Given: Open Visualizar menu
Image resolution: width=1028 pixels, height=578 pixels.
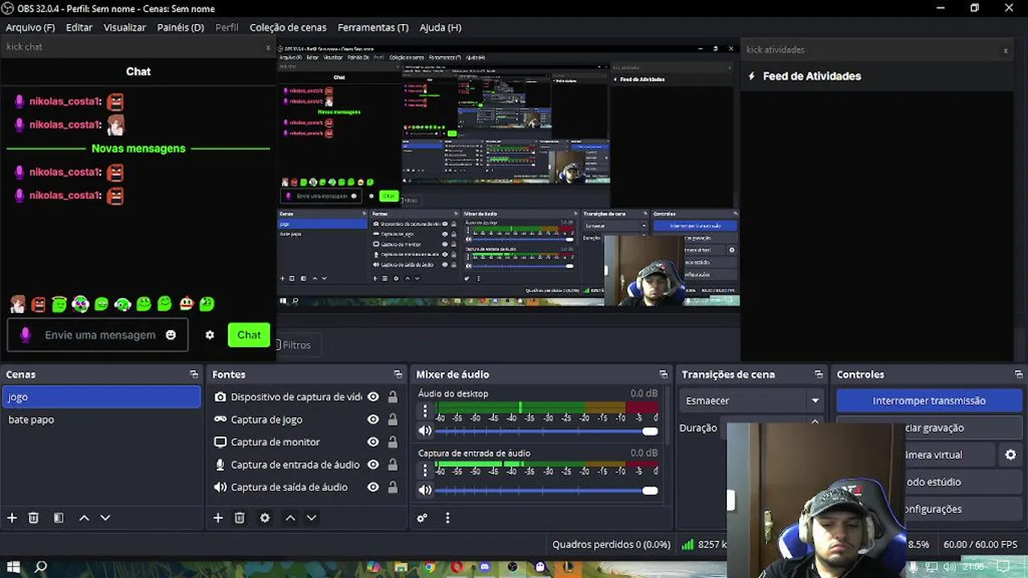Looking at the screenshot, I should click(x=124, y=27).
